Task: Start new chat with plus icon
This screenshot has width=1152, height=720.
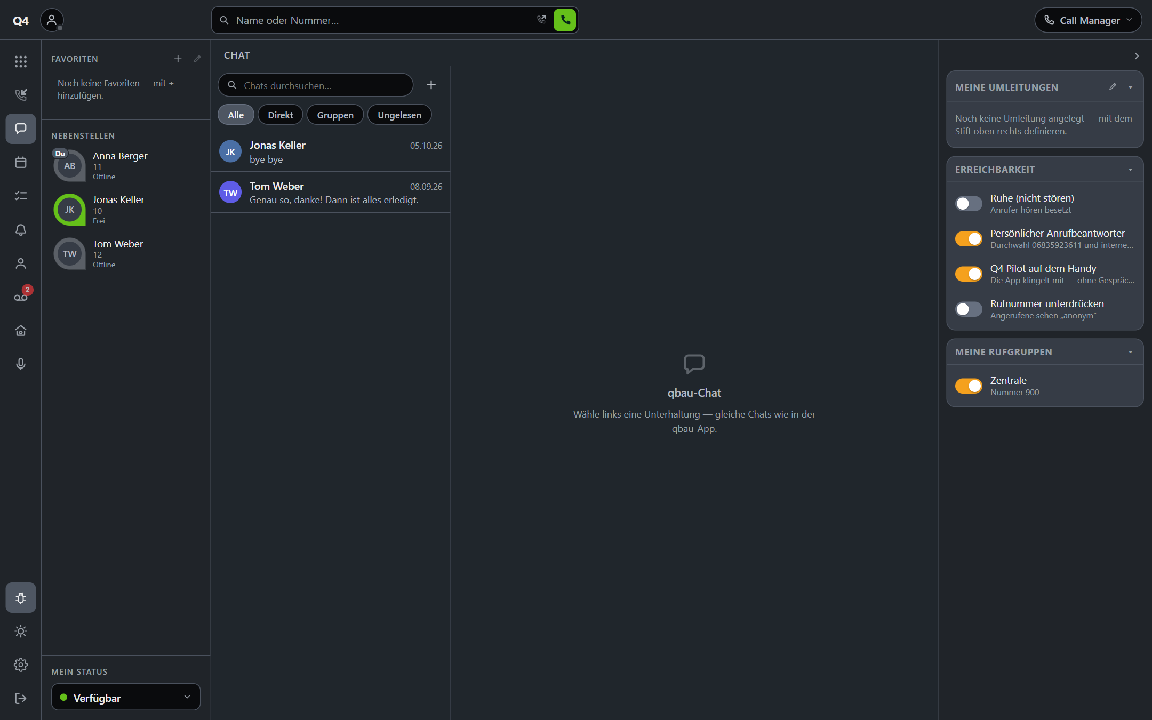Action: (431, 85)
